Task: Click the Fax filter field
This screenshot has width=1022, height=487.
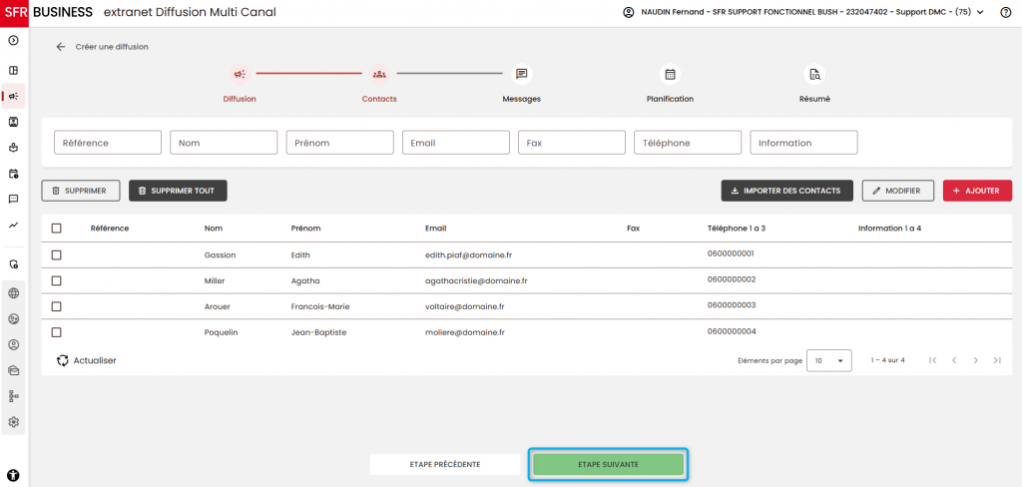Action: [572, 143]
